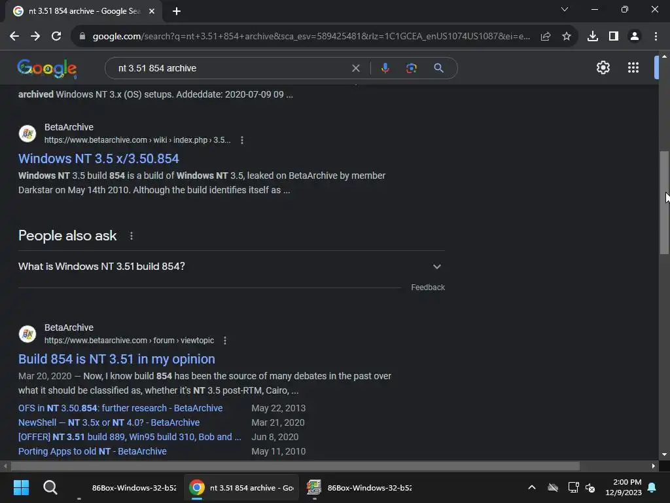670x503 pixels.
Task: Open People also ask options menu
Action: tap(131, 236)
